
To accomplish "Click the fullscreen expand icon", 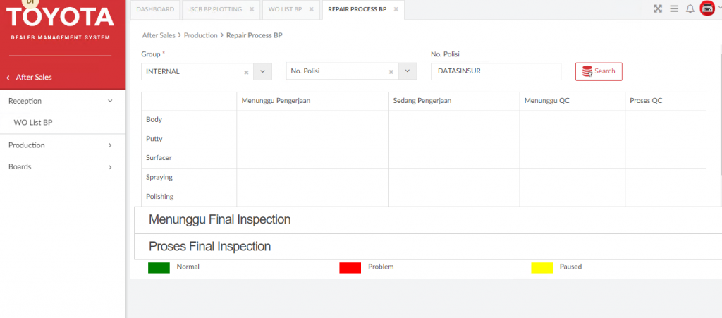I will (x=658, y=8).
